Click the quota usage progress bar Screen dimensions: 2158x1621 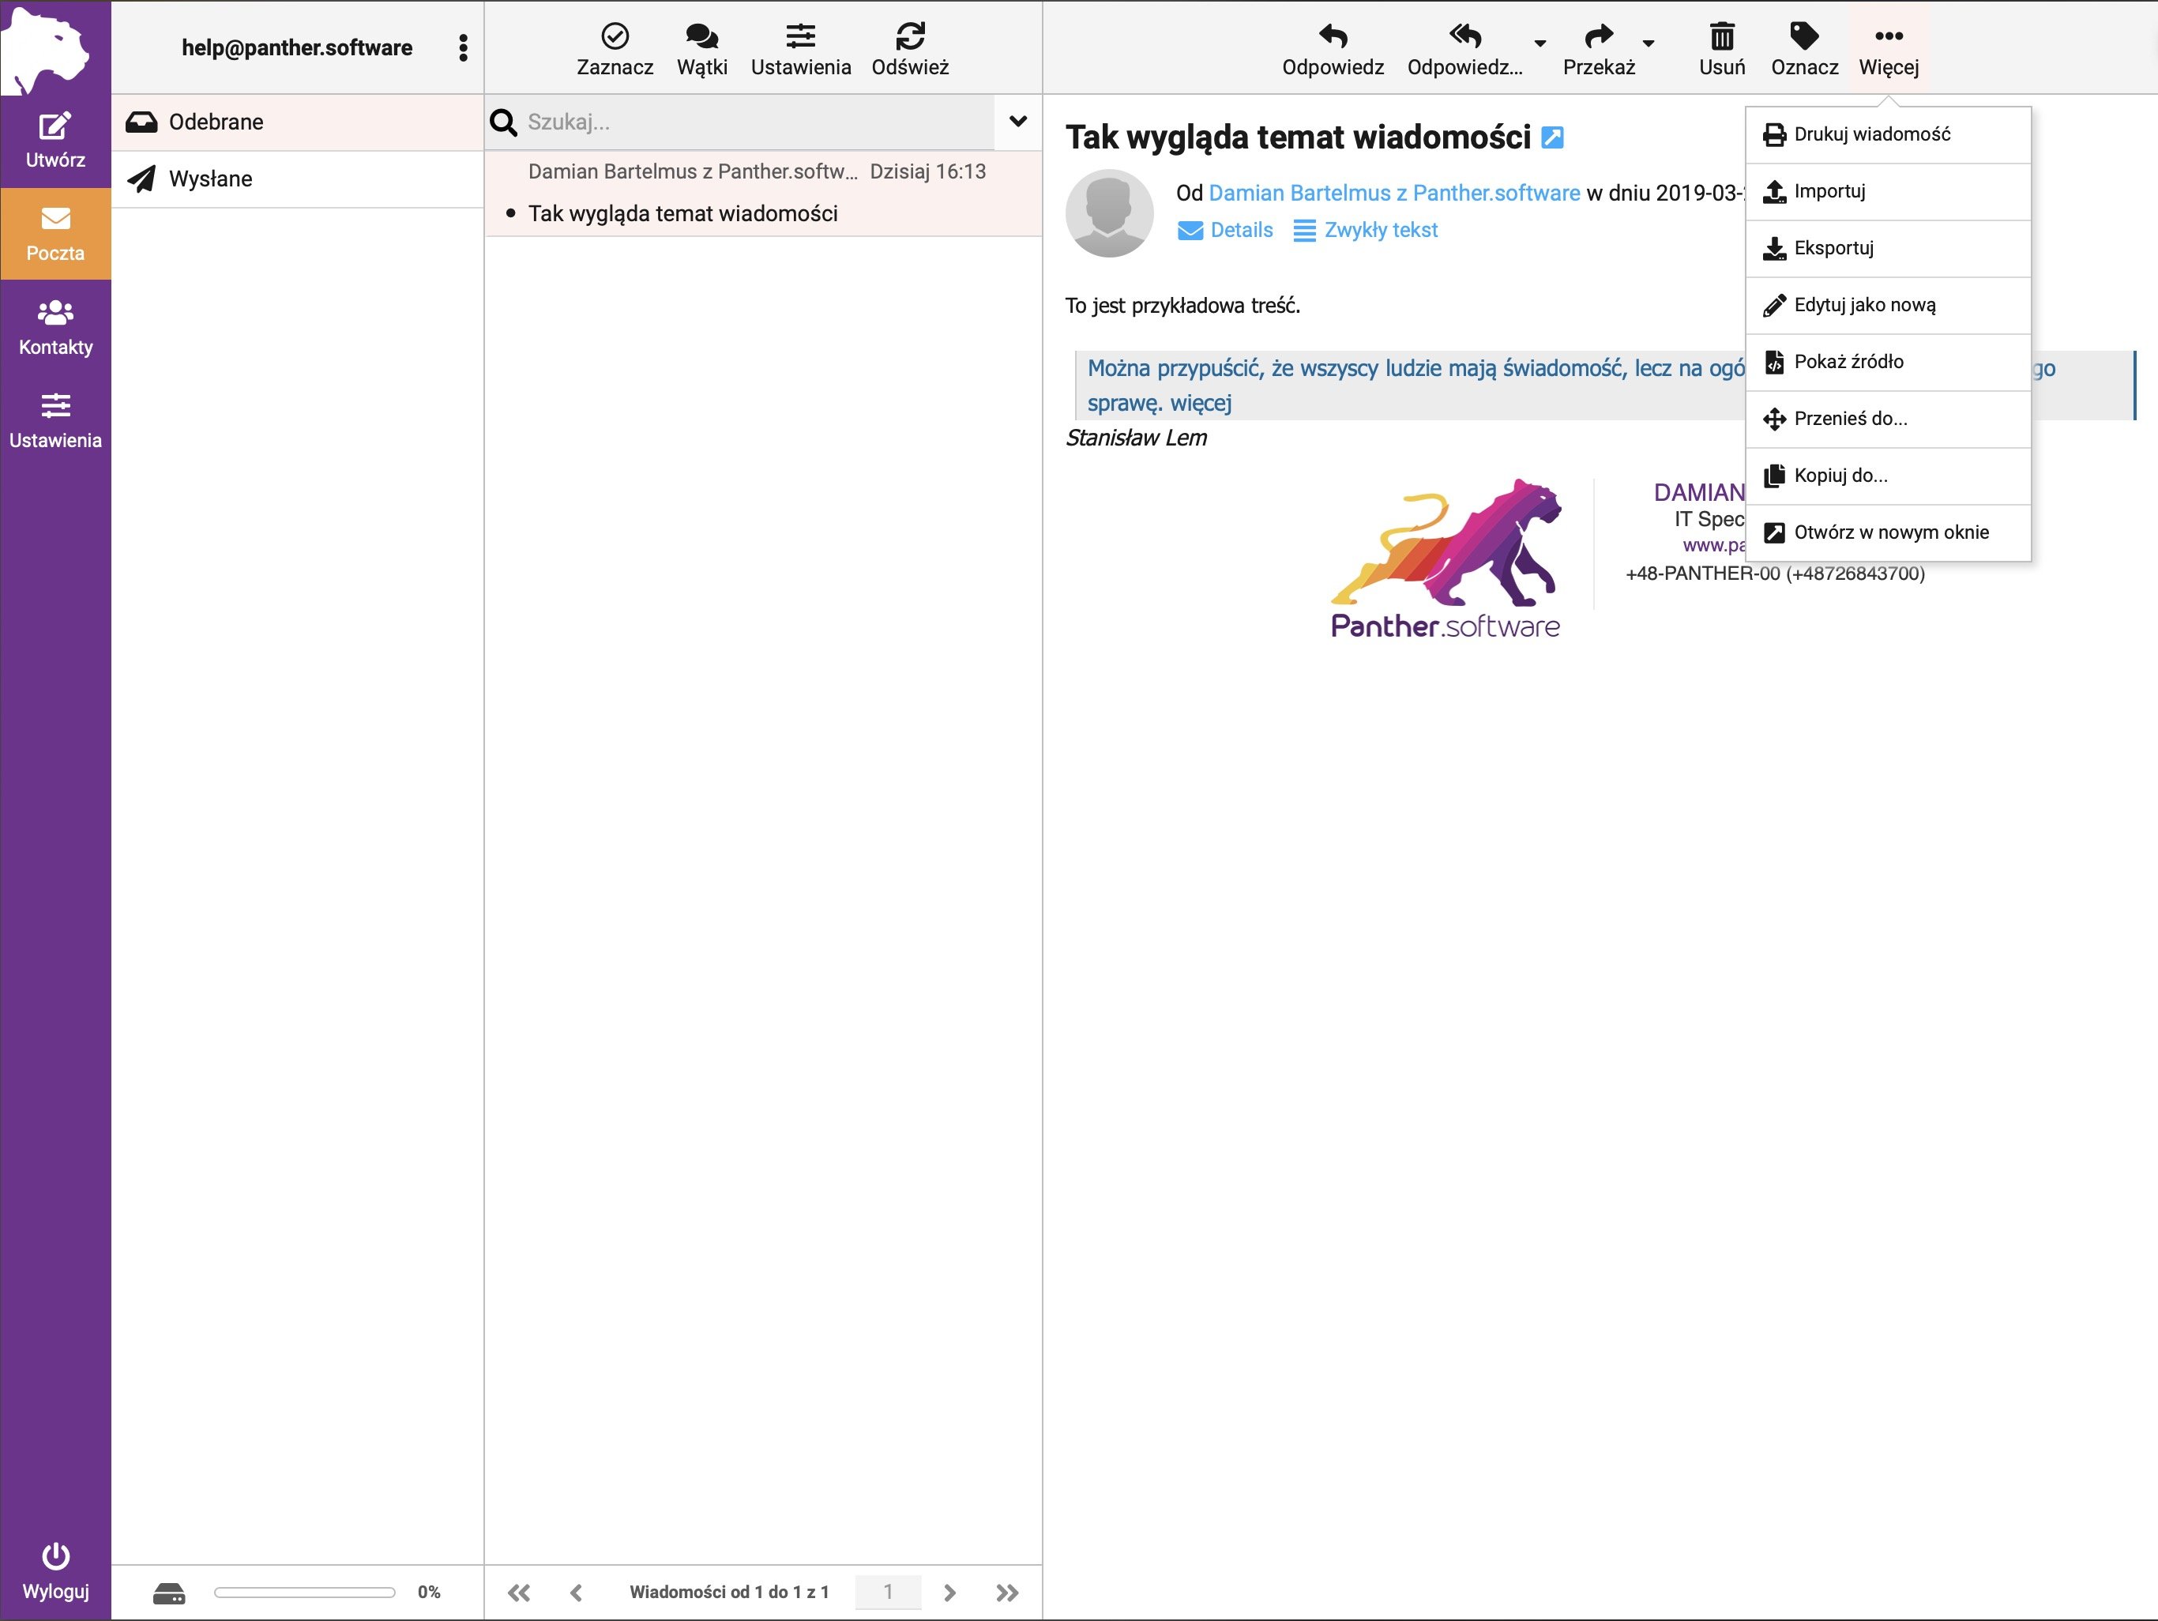304,1593
